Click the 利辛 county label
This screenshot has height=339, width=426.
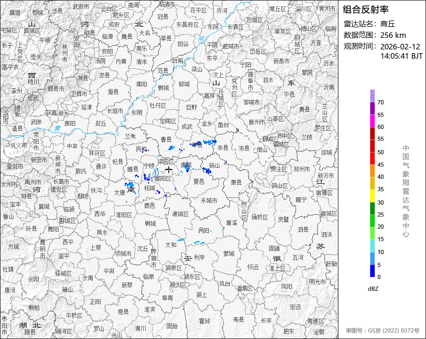click(x=199, y=257)
